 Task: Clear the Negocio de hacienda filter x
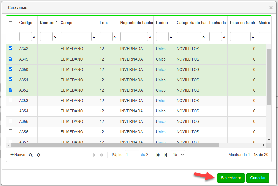pos(150,36)
